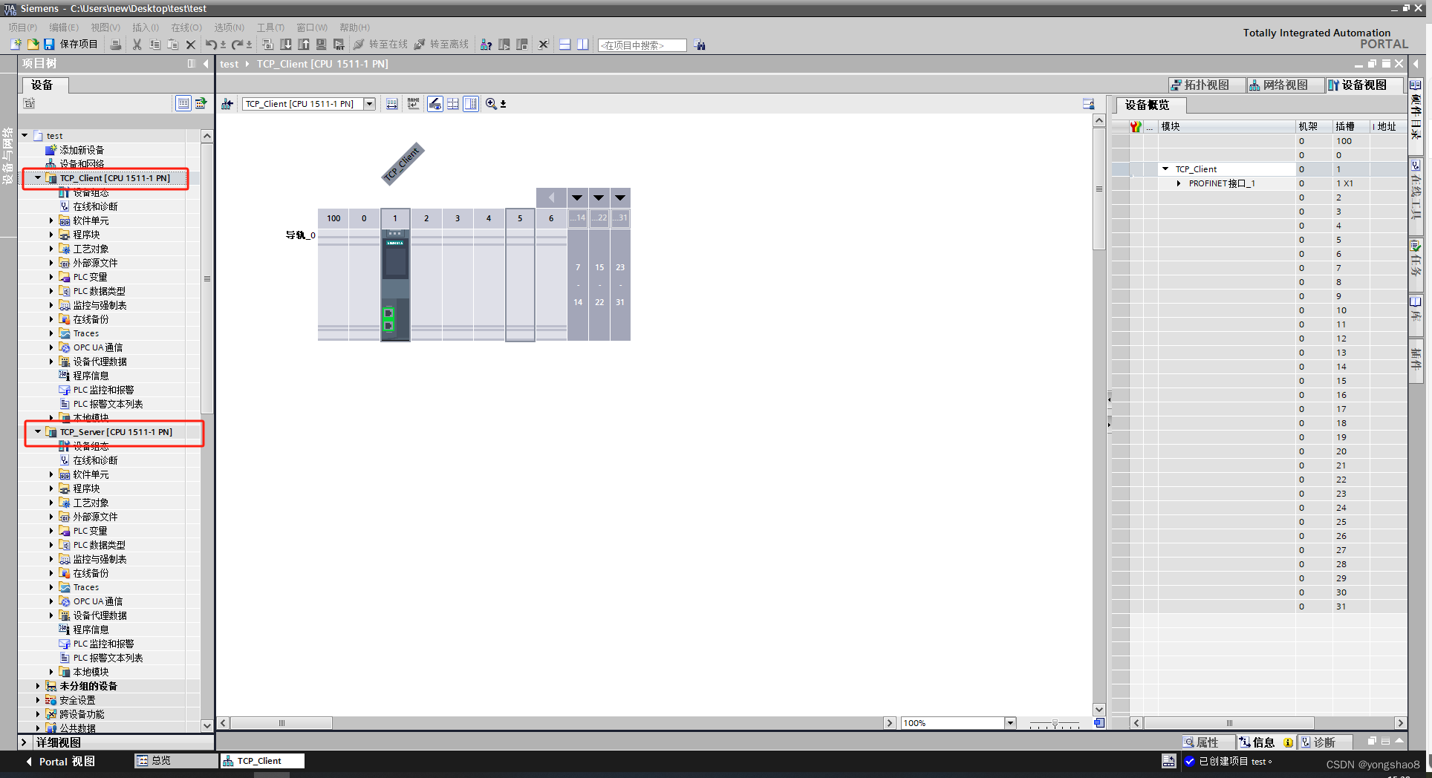Click the upload from device icon
Screen dimensions: 1432x778
click(x=304, y=45)
